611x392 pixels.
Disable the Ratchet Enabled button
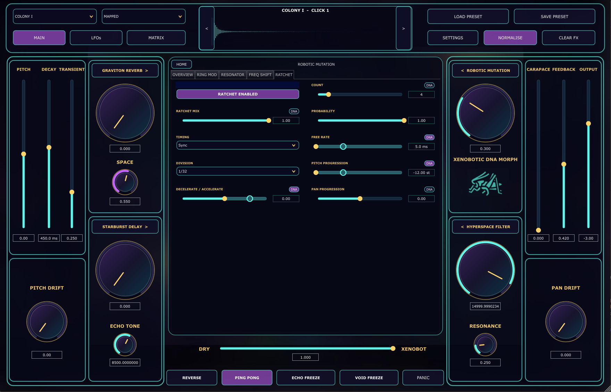coord(238,94)
